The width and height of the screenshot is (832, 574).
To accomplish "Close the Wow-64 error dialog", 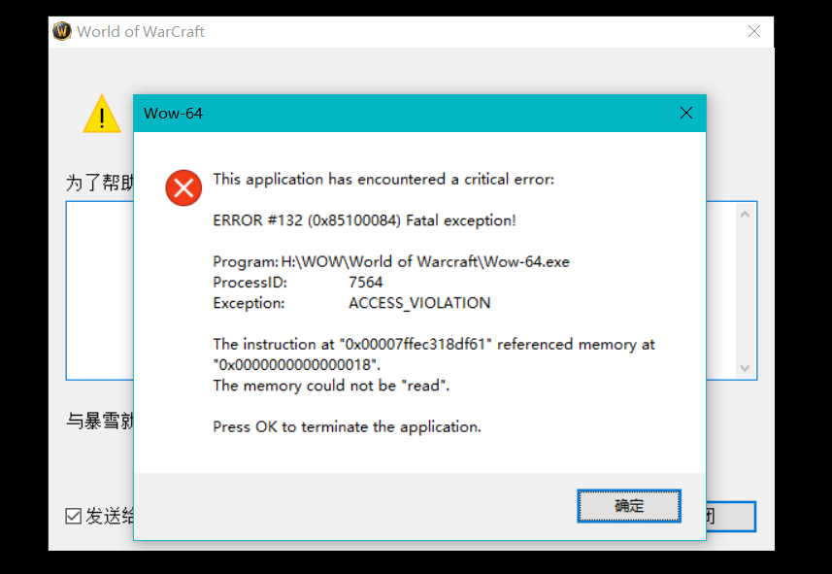I will click(686, 113).
